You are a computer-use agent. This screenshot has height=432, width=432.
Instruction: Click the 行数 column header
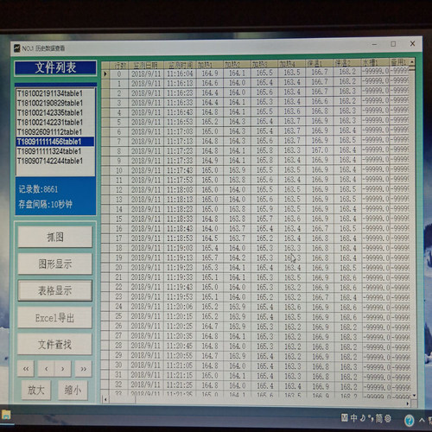119,66
